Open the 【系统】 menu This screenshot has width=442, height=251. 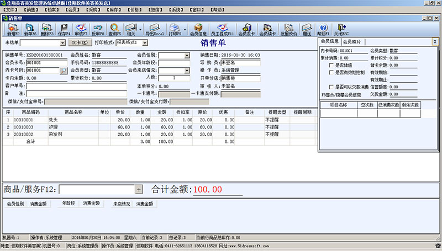(x=176, y=9)
